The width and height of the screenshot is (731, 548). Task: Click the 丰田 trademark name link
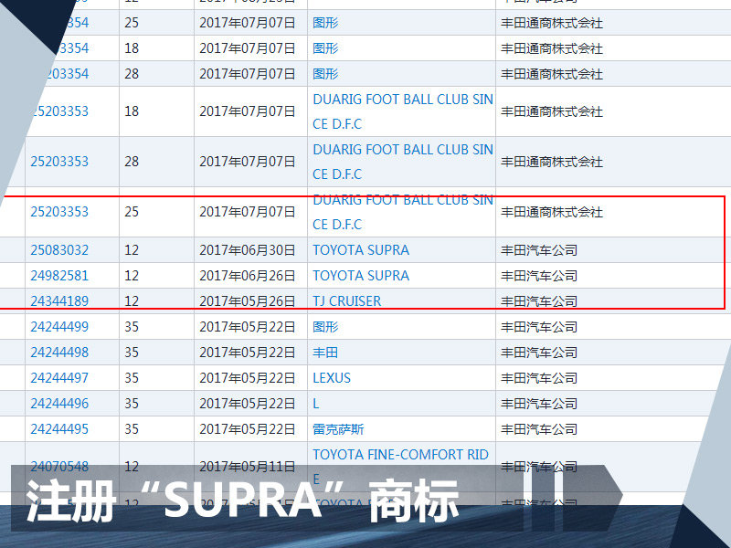(x=325, y=353)
